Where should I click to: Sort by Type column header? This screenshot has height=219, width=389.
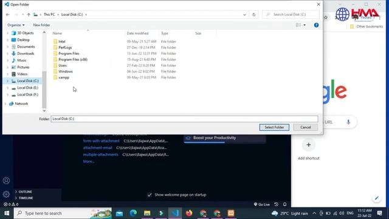click(165, 33)
